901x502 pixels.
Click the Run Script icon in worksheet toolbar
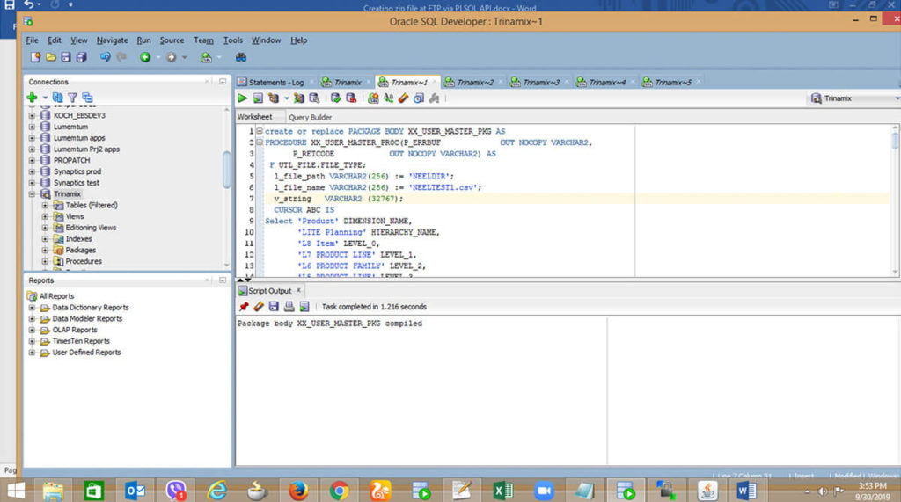click(258, 98)
